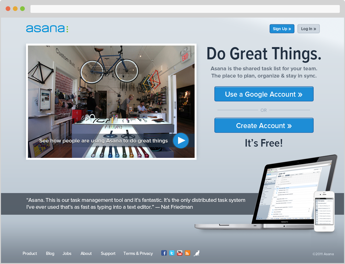345x264 pixels.
Task: Open the RSS feed icon
Action: pos(187,253)
